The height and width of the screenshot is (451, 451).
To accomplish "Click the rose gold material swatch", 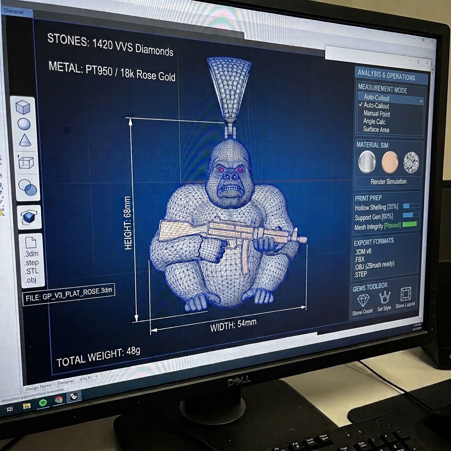I will point(390,162).
